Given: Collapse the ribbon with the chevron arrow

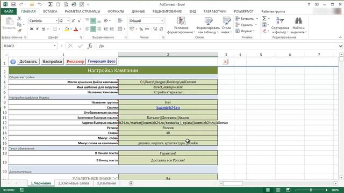Looking at the screenshot, I should tap(340, 38).
